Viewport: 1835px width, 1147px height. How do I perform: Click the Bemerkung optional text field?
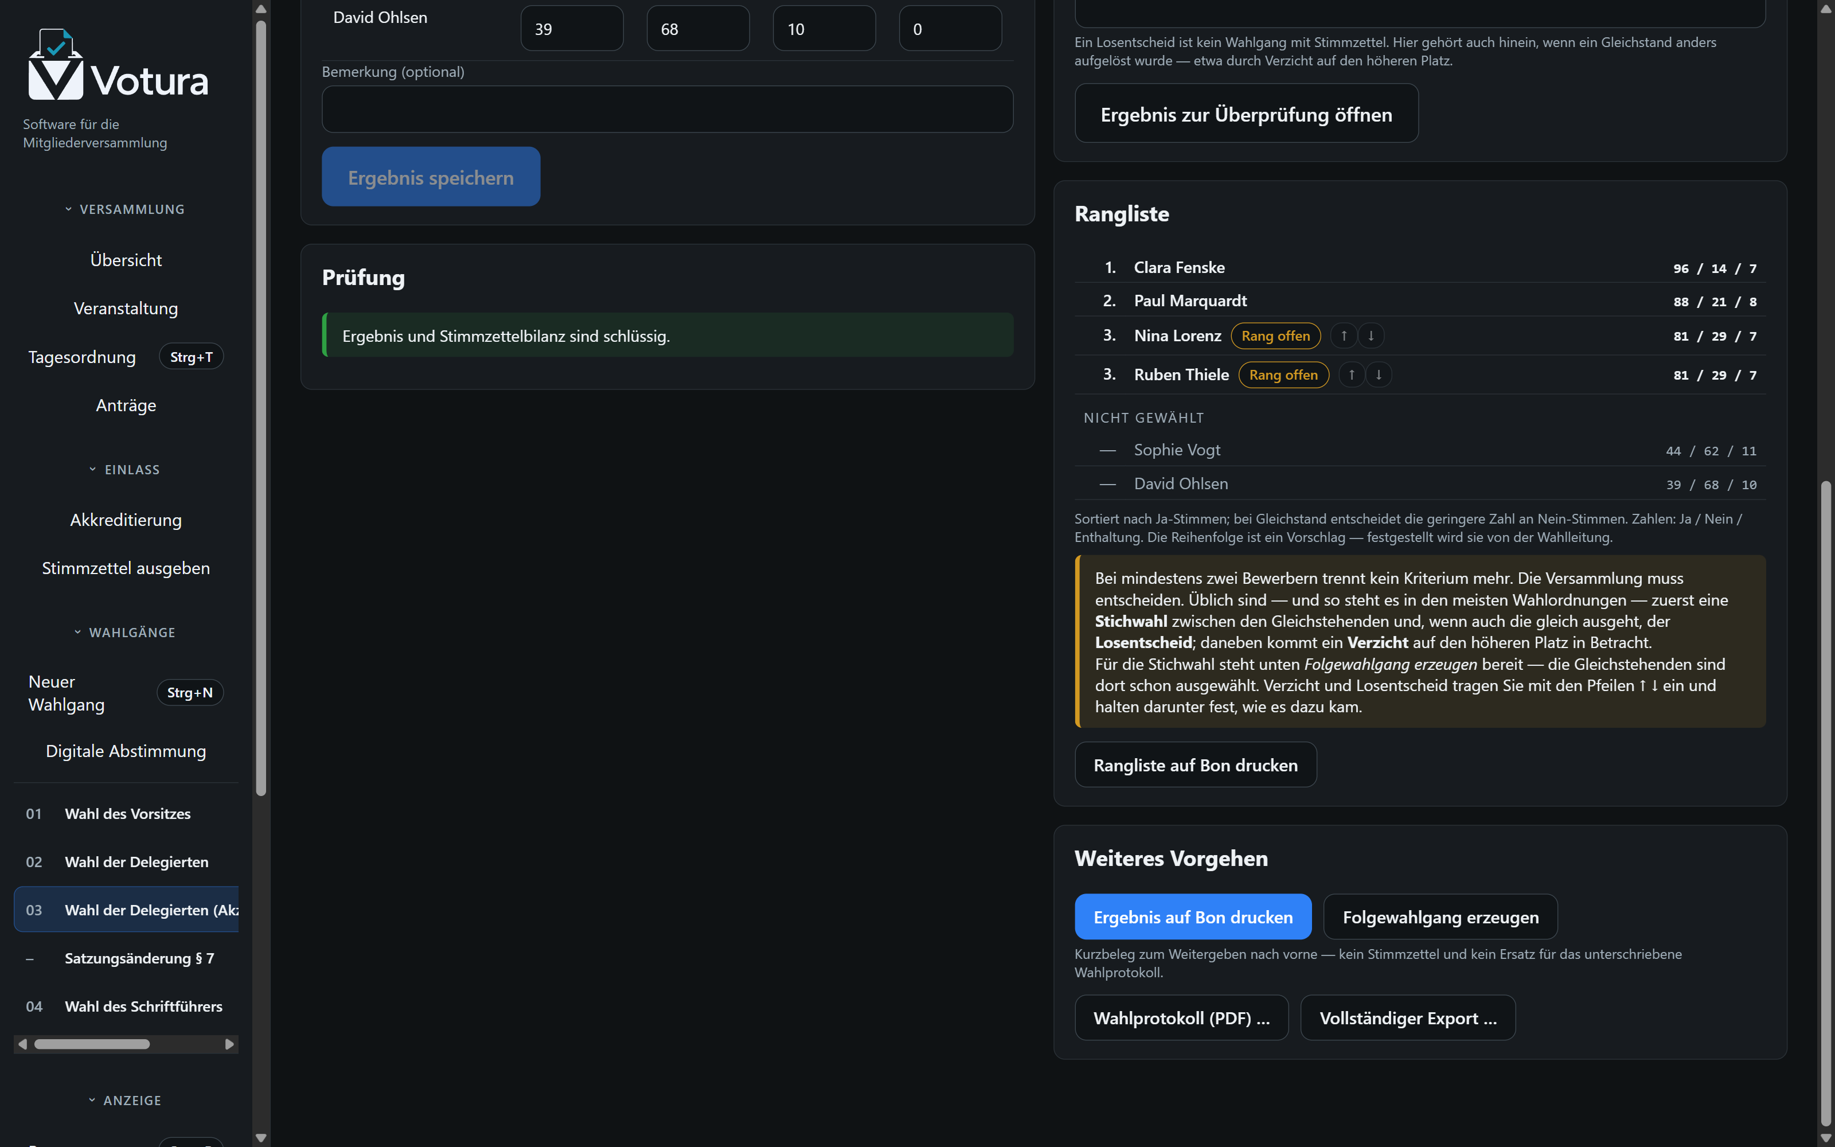[x=667, y=109]
